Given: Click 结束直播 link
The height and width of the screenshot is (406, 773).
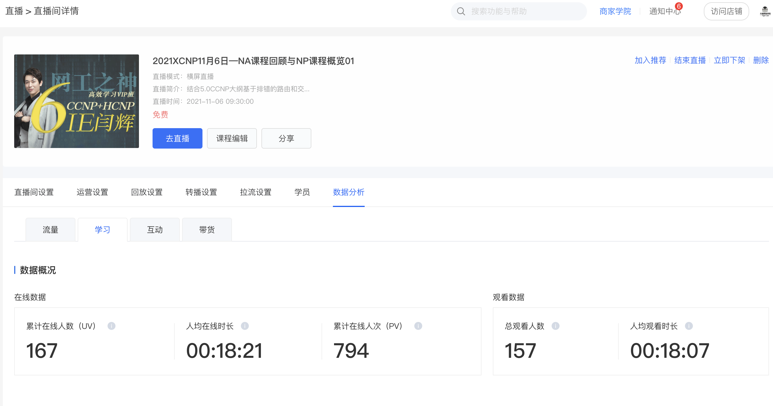Looking at the screenshot, I should pos(690,60).
